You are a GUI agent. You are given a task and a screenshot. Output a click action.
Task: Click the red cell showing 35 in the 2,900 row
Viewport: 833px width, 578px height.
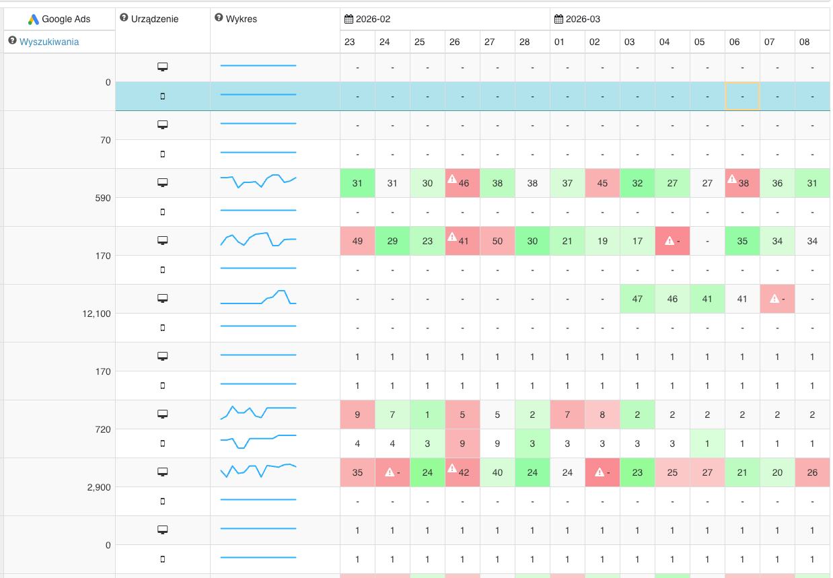pyautogui.click(x=357, y=472)
